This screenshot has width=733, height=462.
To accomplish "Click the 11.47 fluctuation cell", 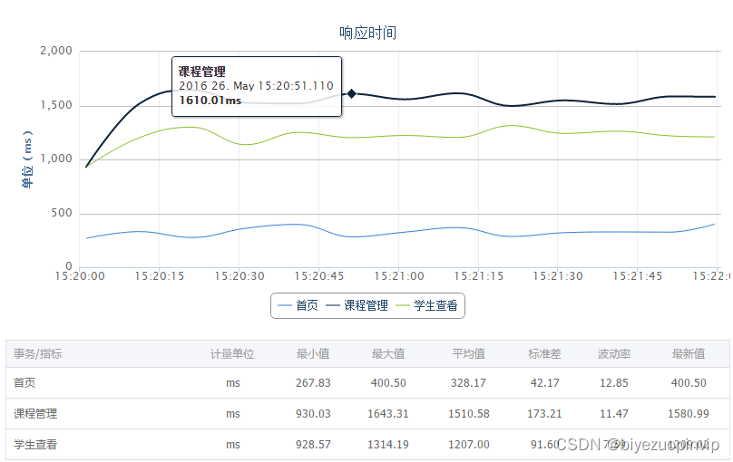I will coord(614,414).
